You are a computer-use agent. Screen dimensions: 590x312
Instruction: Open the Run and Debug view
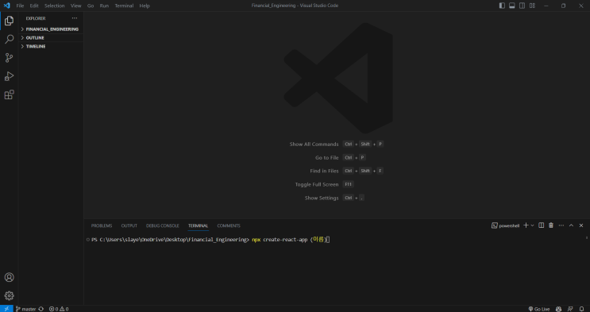click(9, 76)
